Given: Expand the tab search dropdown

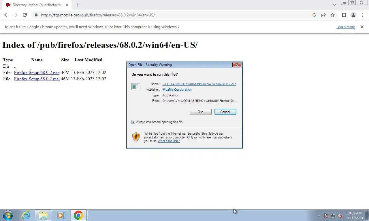Looking at the screenshot, I should (334, 5).
